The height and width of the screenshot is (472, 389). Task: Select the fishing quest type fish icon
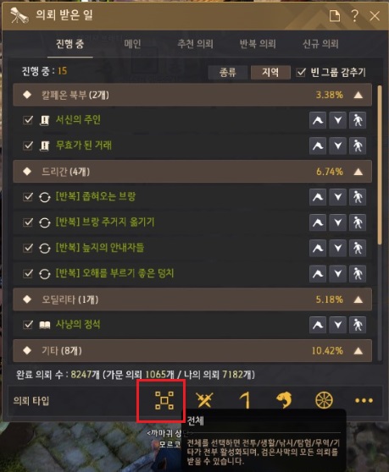284,400
